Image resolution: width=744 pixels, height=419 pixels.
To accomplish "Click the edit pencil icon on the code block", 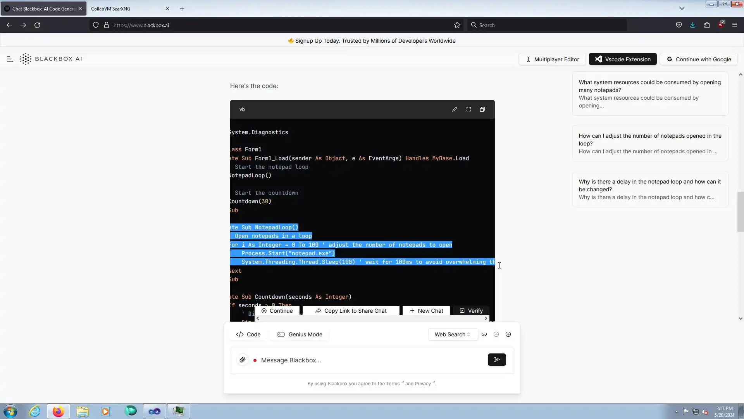I will (455, 109).
